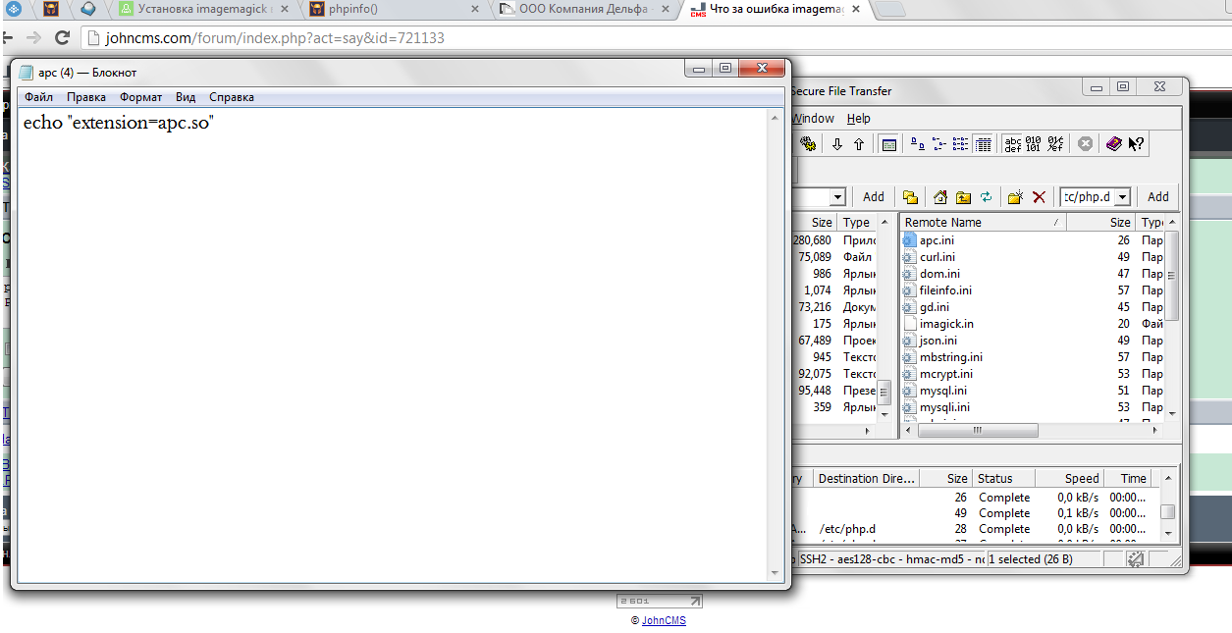Open Help menu in file transfer

point(858,118)
